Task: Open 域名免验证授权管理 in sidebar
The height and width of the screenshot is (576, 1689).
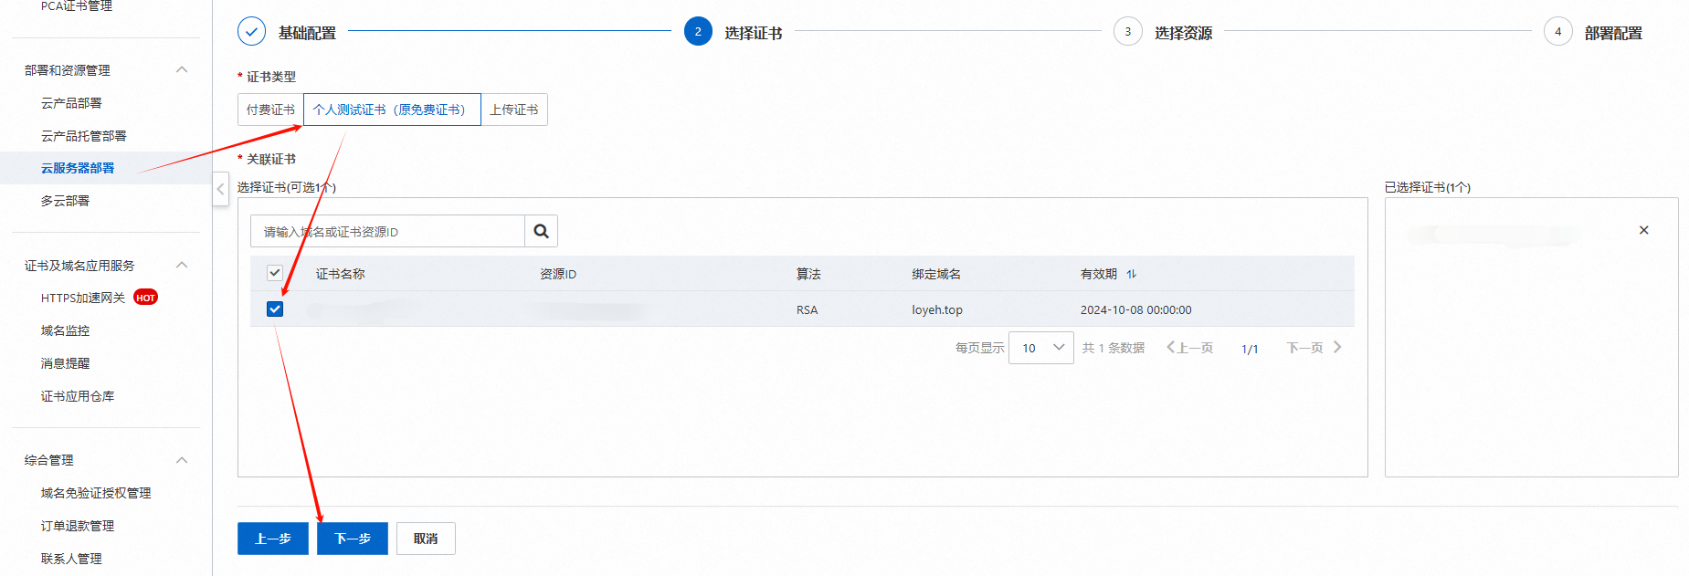Action: point(96,493)
